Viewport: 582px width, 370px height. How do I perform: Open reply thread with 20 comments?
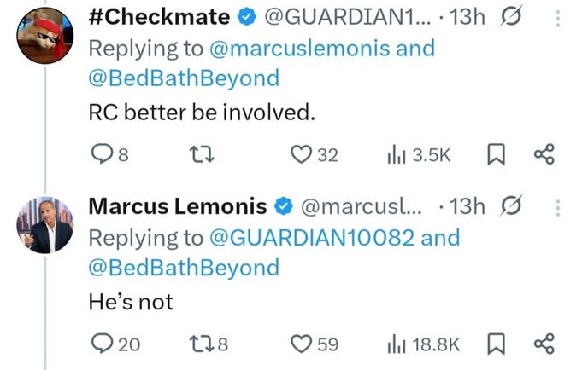coord(116,344)
